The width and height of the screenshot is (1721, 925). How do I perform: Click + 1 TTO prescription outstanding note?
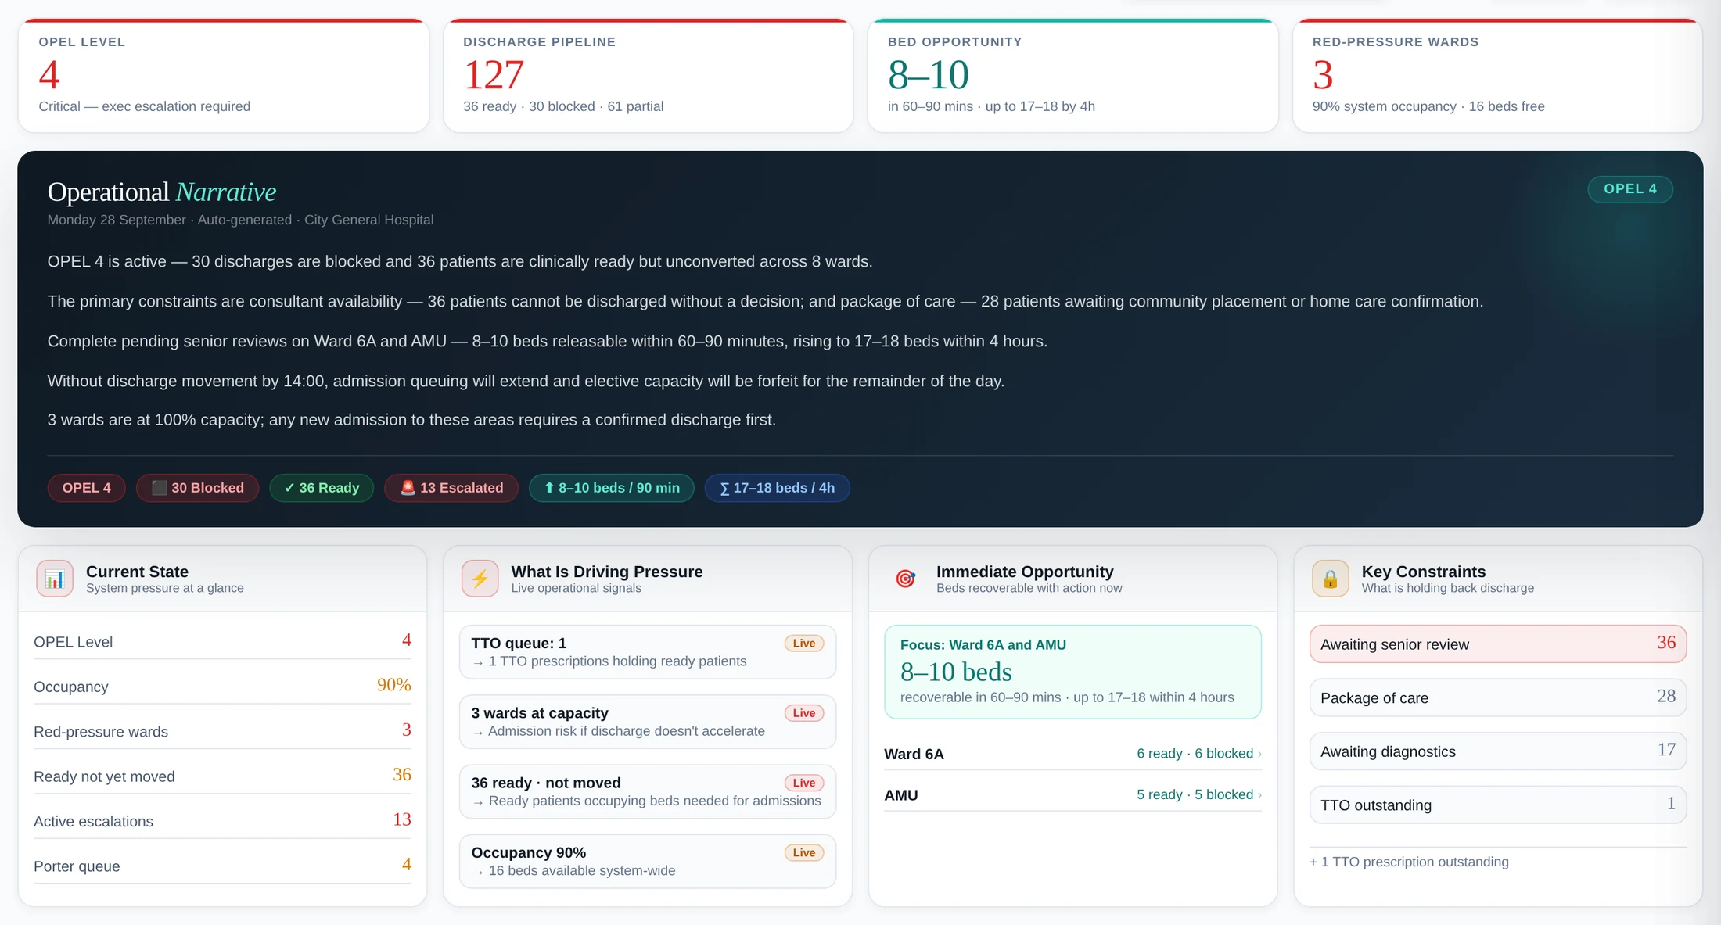1409,862
